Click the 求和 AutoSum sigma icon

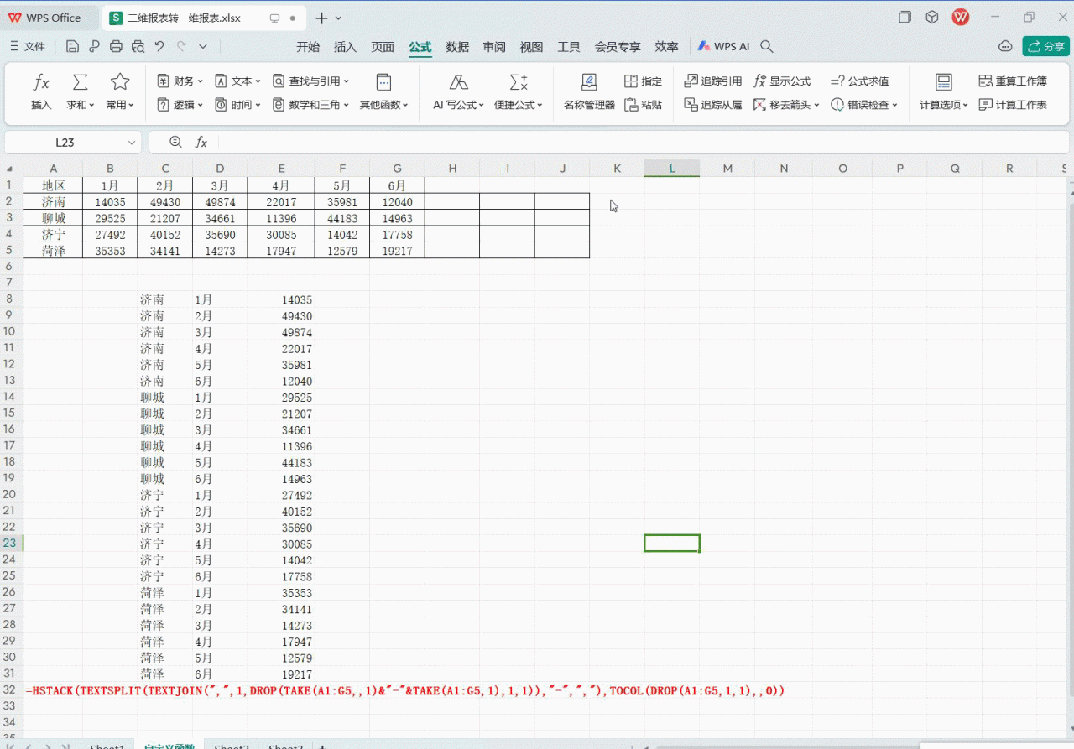pos(80,82)
